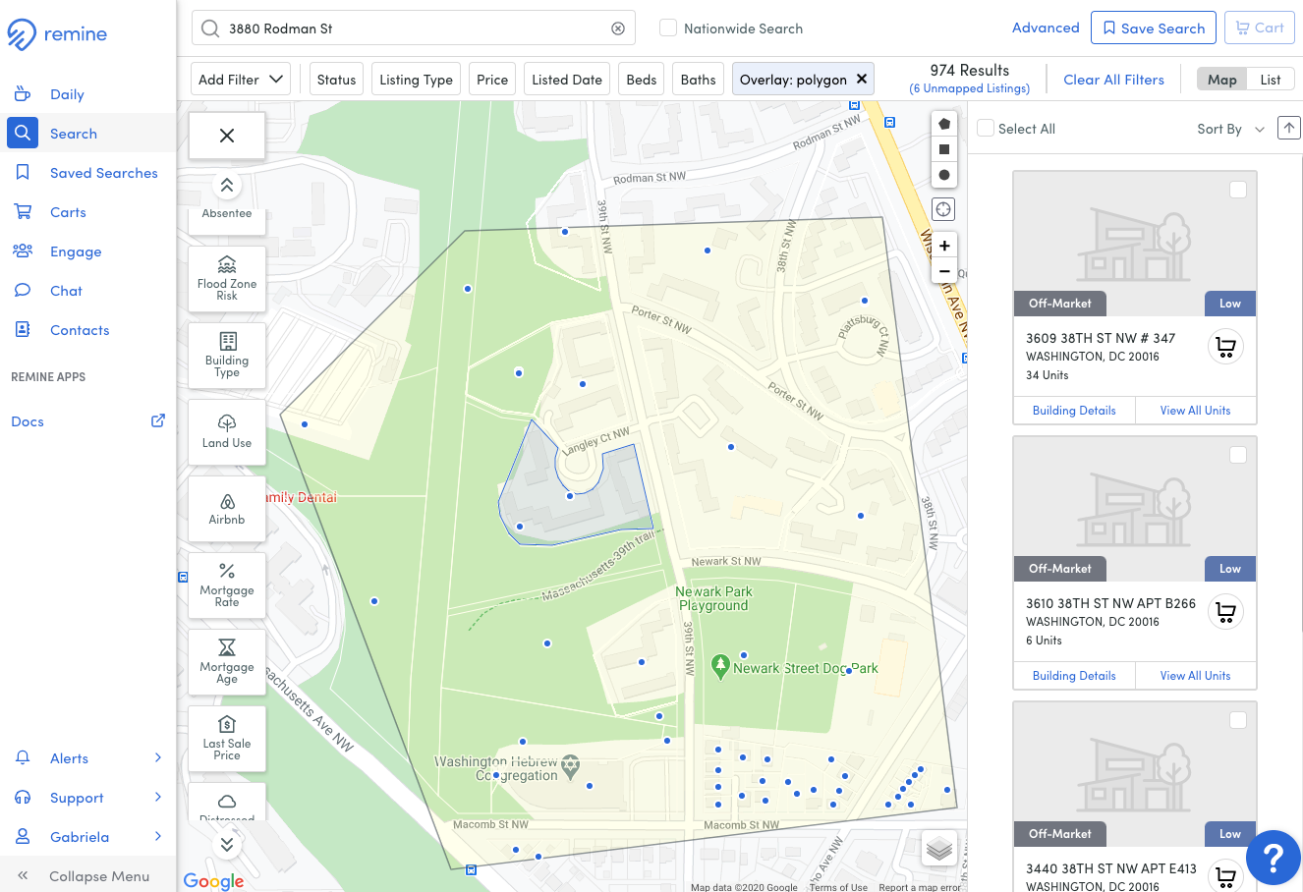Select the square draw tool

944,149
